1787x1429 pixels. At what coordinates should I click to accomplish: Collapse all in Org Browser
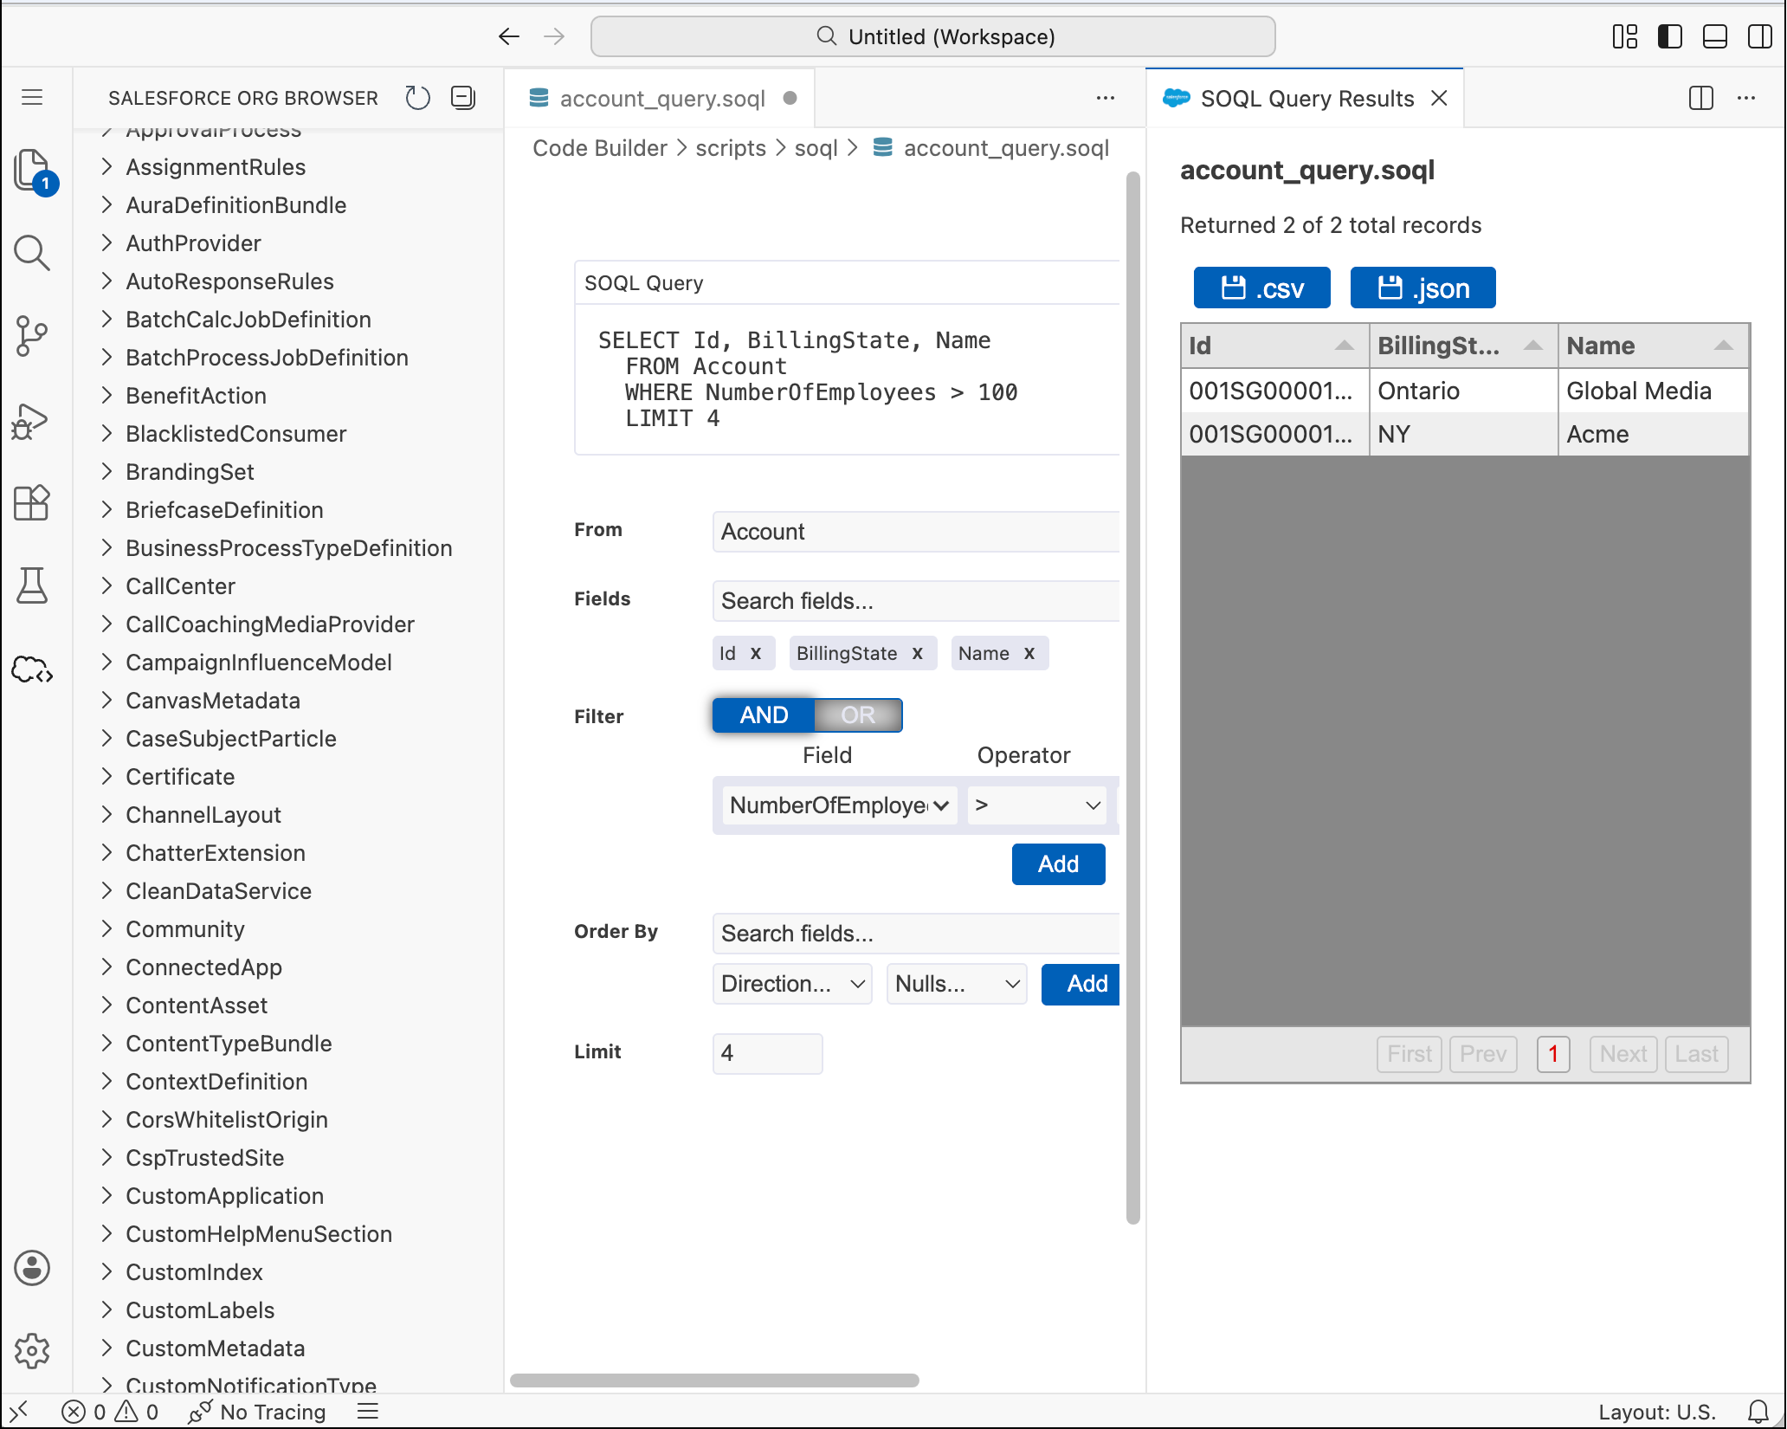tap(464, 97)
